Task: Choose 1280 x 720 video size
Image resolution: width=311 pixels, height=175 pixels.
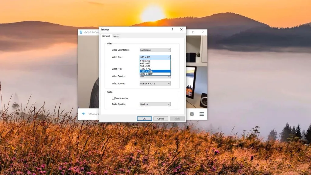Action: click(x=155, y=69)
